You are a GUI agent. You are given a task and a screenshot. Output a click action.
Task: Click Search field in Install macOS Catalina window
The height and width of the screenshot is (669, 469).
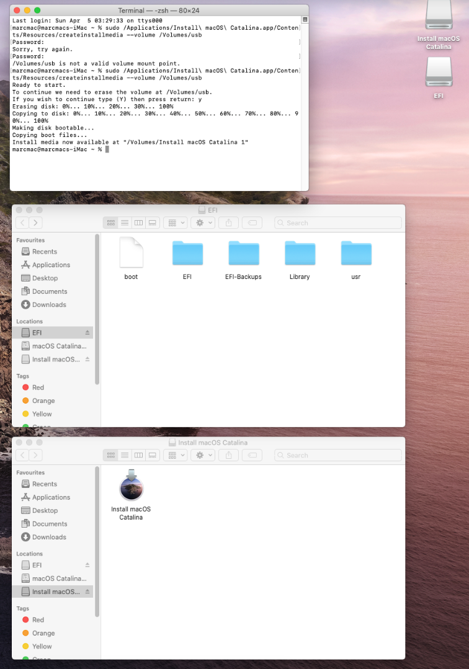click(x=338, y=455)
